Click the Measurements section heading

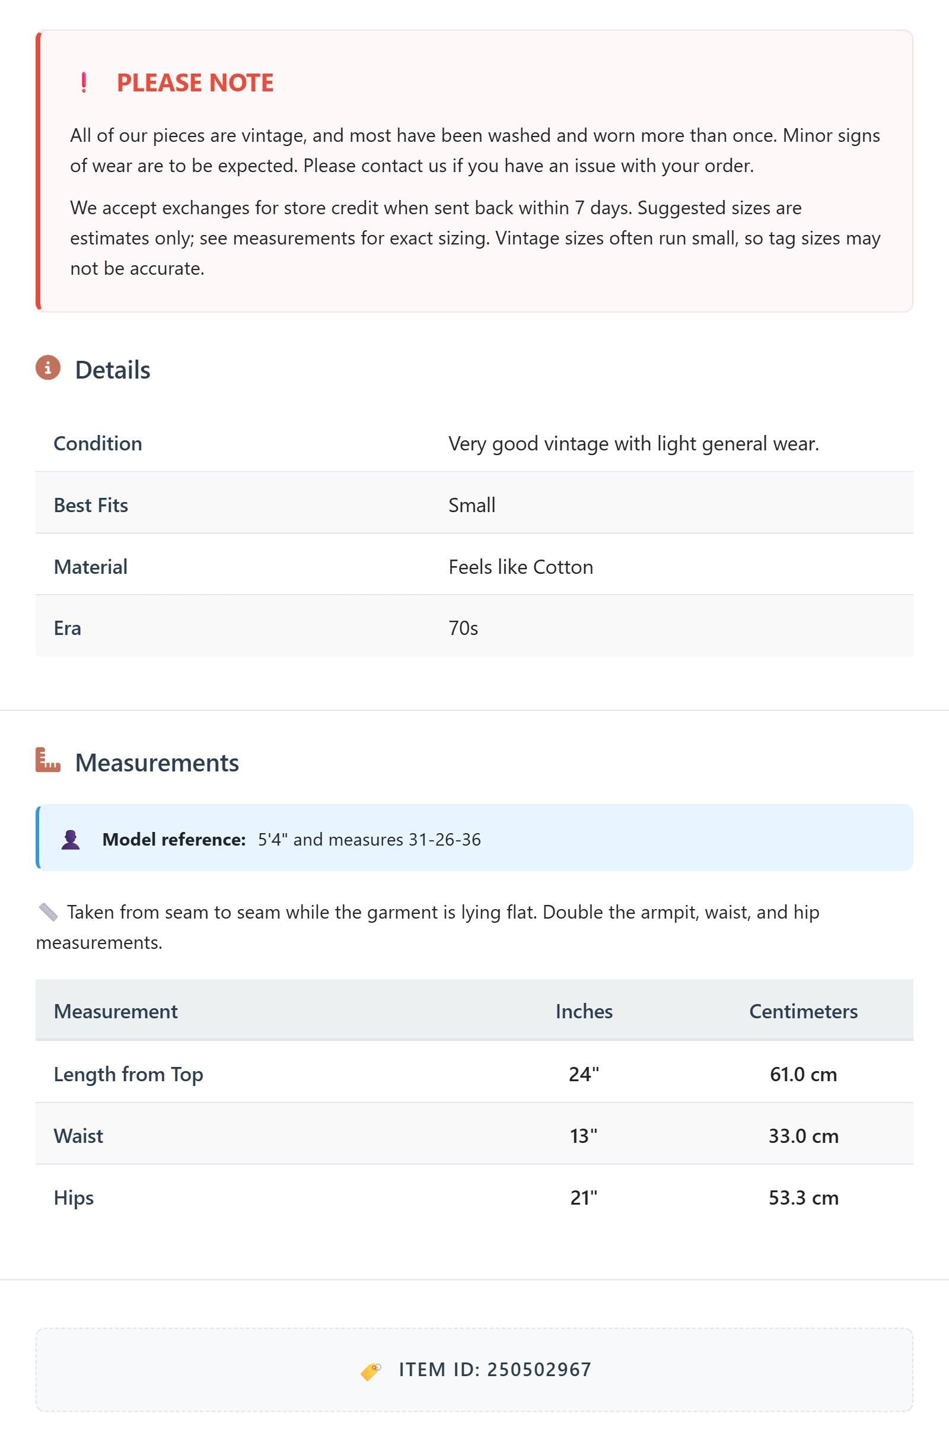tap(157, 763)
